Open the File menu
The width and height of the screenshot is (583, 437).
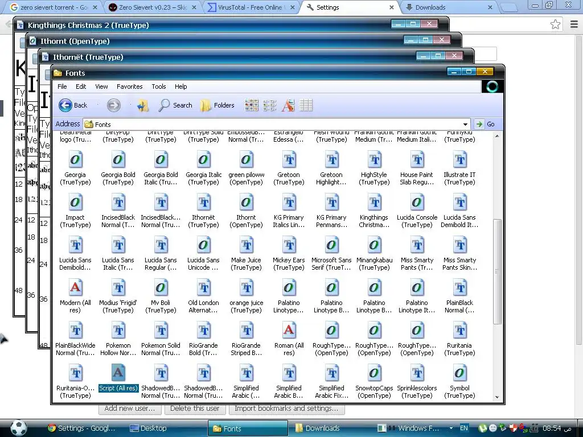click(62, 86)
